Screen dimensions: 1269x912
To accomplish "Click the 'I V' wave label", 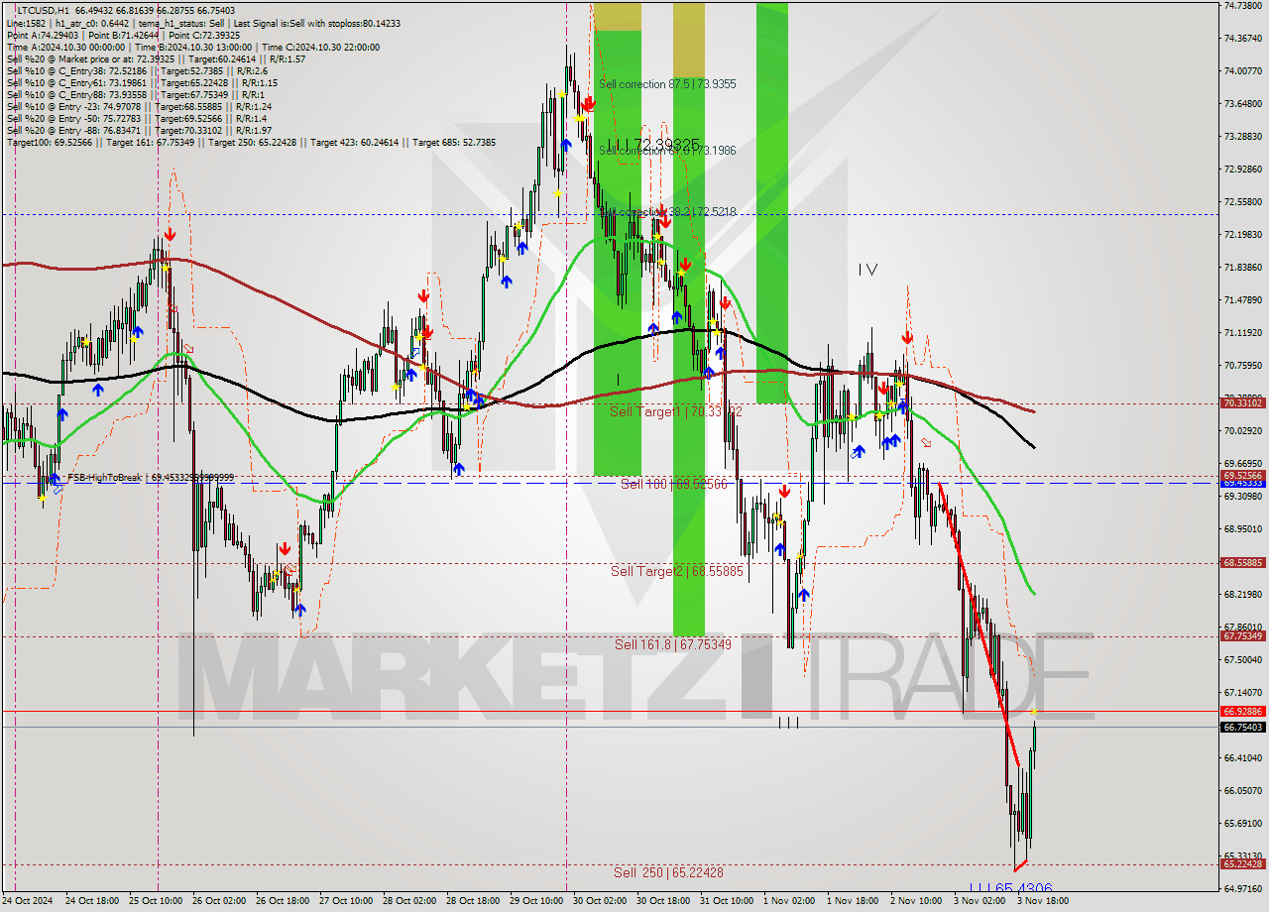I will point(867,269).
